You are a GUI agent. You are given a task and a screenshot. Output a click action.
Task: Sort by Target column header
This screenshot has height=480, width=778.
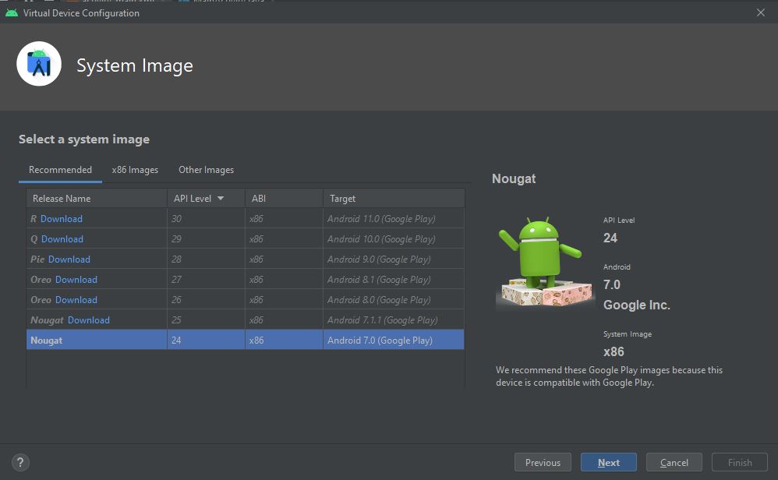coord(394,199)
